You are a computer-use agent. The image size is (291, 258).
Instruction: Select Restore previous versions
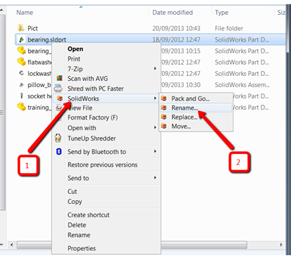tap(102, 165)
